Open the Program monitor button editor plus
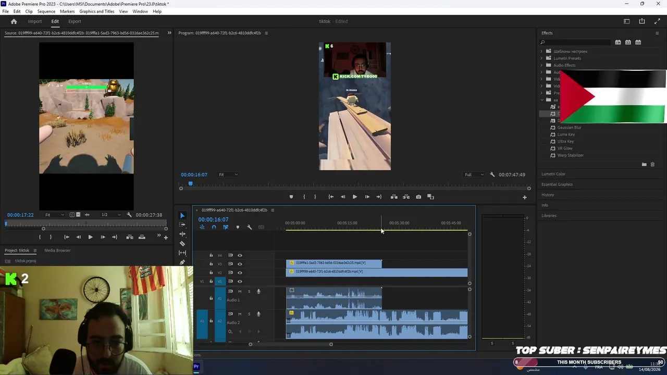667x375 pixels. click(525, 197)
